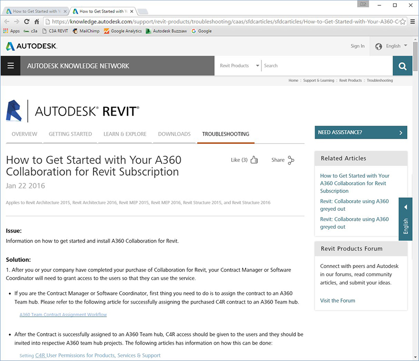
Task: Open the Google bookmark
Action: coord(201,31)
